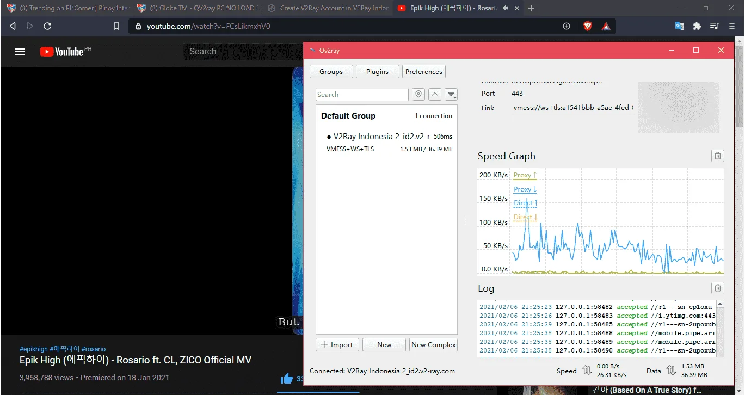The image size is (745, 395).
Task: Click the Proxy upload legend entry
Action: tap(525, 175)
